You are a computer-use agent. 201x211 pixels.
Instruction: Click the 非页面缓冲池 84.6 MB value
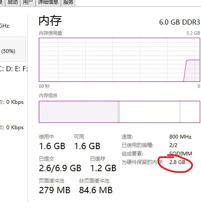pyautogui.click(x=96, y=190)
